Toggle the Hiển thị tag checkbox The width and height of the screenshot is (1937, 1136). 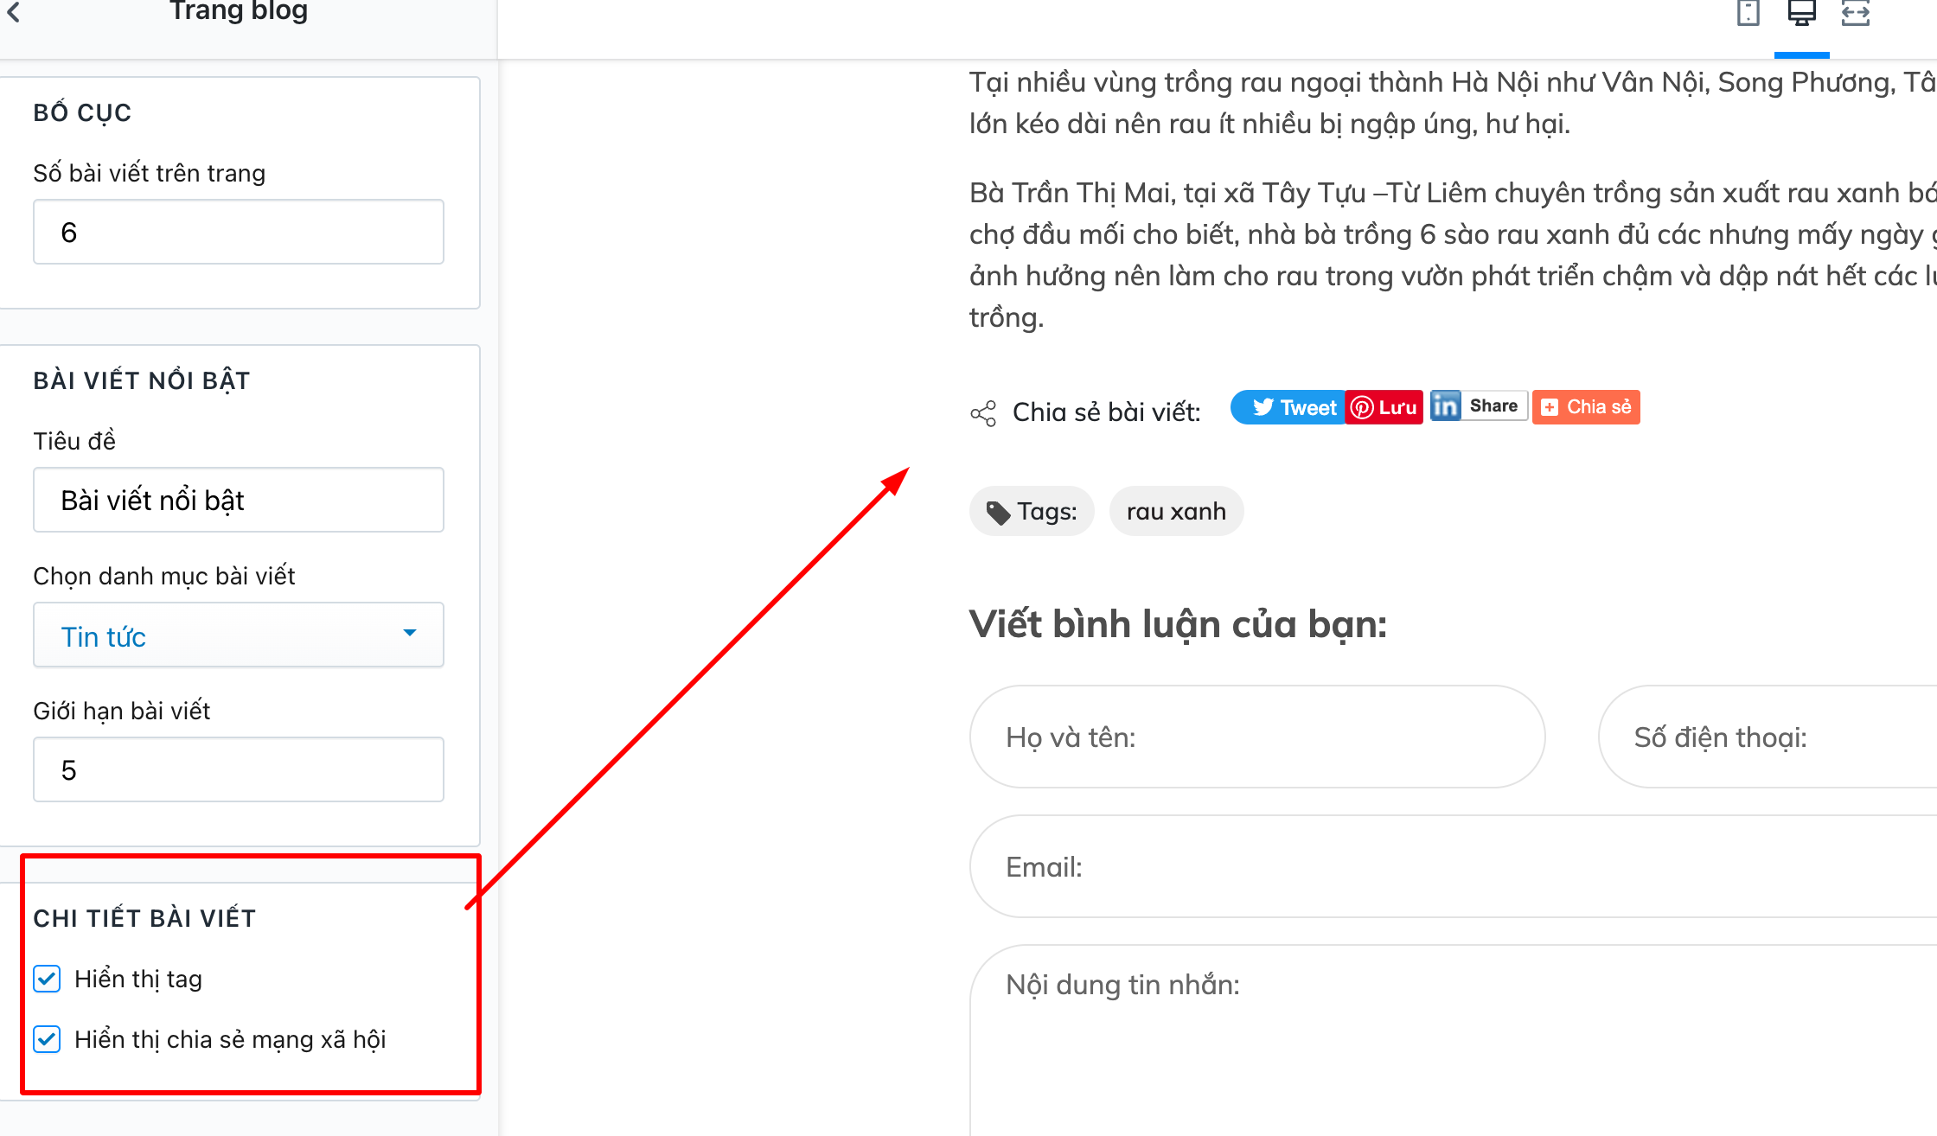(47, 979)
